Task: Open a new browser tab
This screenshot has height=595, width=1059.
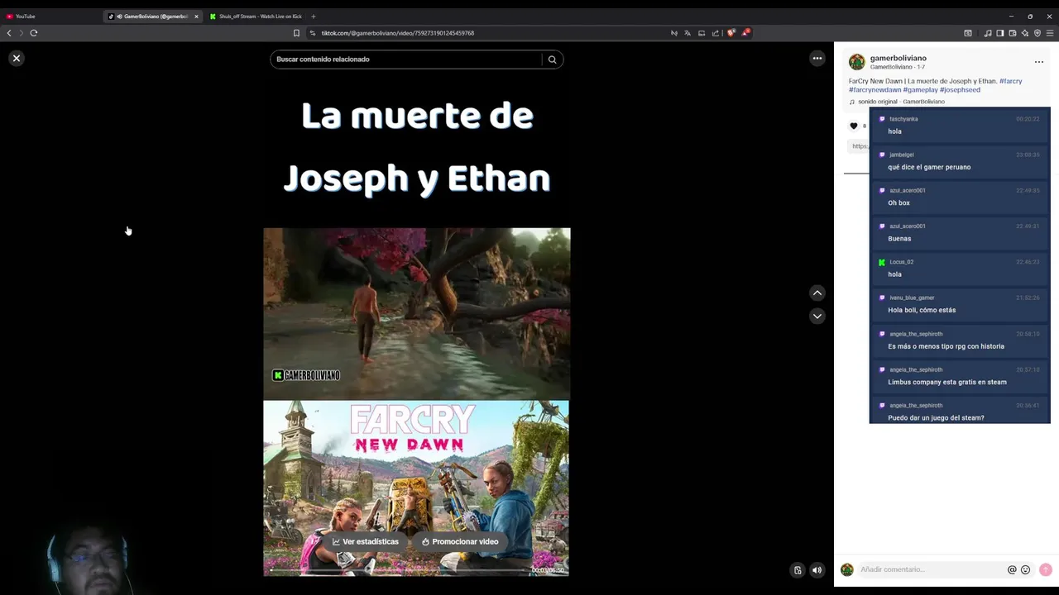Action: [313, 16]
